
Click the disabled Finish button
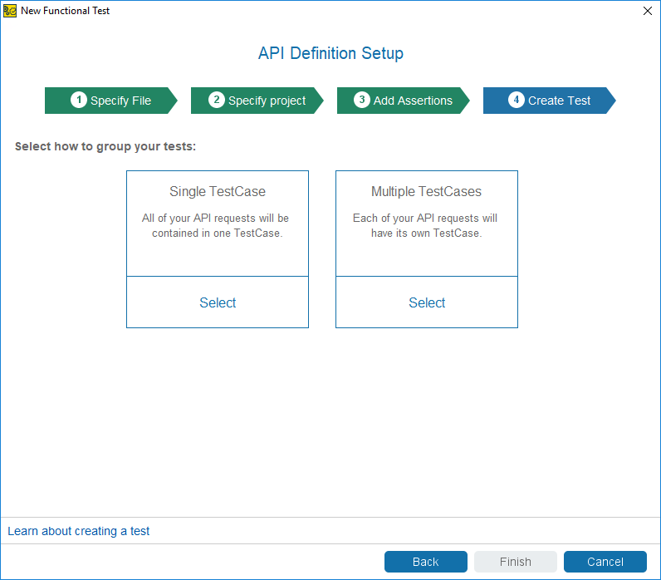pos(516,562)
